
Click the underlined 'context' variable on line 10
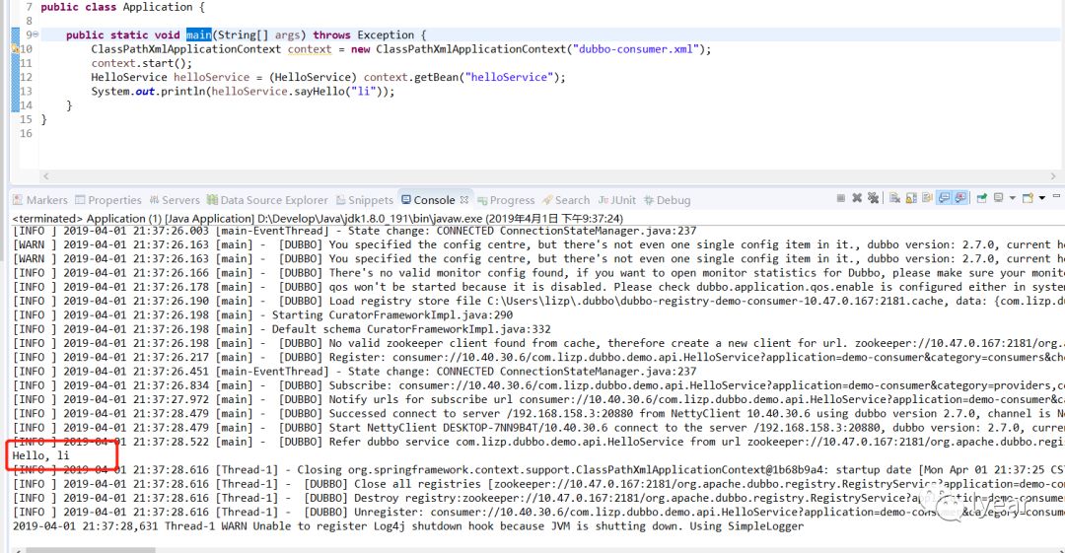[x=309, y=49]
